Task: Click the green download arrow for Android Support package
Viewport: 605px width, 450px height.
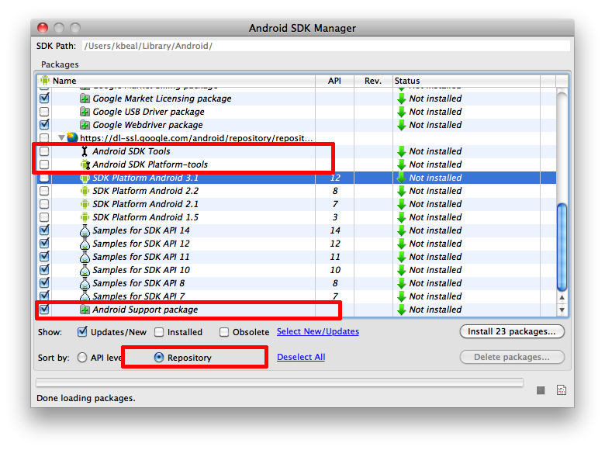Action: coord(401,310)
